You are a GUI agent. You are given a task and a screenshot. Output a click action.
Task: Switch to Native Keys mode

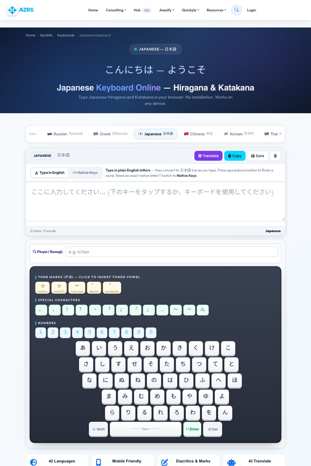85,173
